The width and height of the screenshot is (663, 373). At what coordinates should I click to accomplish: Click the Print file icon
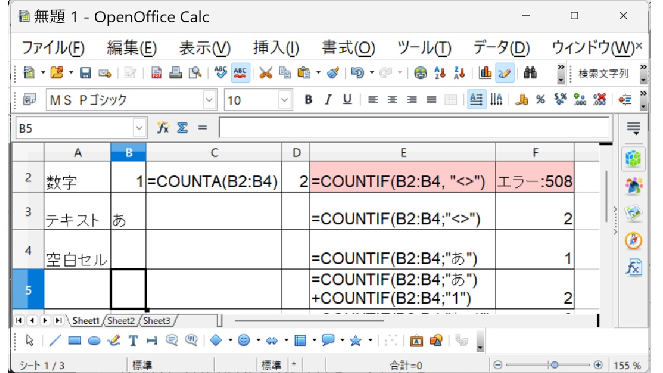click(176, 74)
